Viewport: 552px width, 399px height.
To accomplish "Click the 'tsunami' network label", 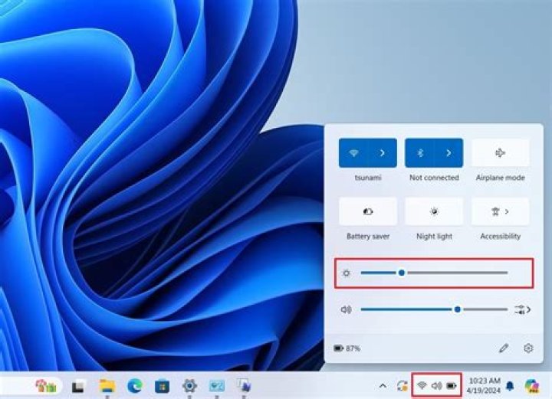I will click(368, 178).
